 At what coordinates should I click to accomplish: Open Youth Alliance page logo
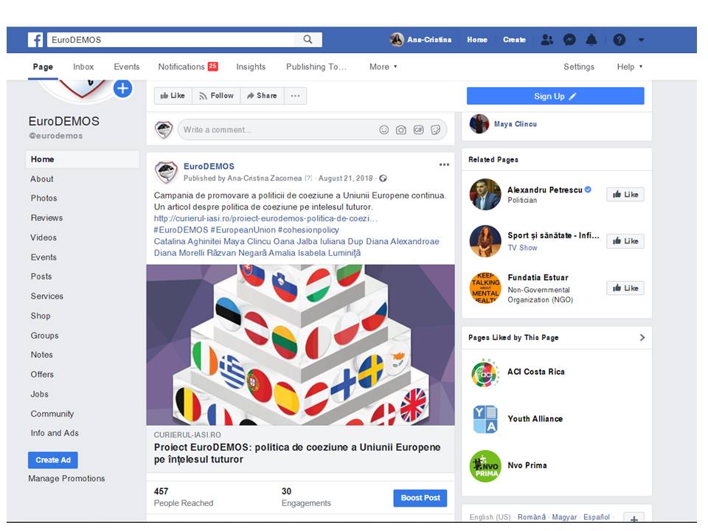pos(485,420)
